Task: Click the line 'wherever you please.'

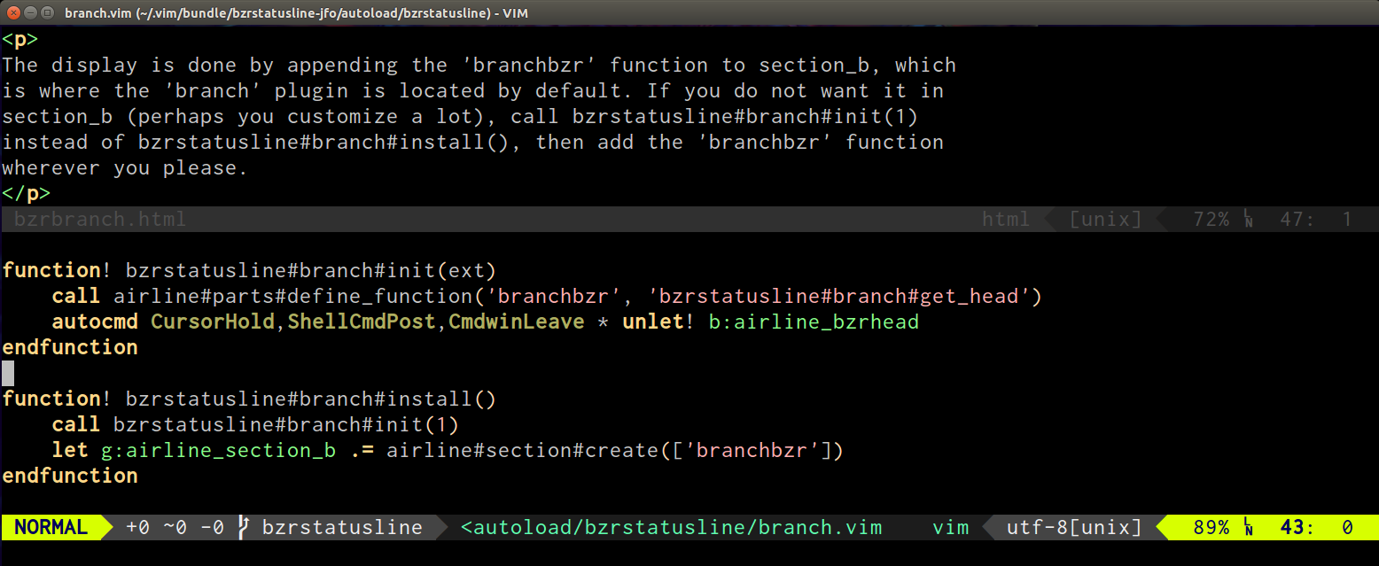Action: (125, 168)
